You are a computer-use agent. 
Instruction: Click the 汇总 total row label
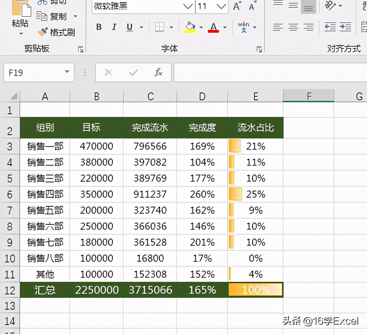[45, 290]
